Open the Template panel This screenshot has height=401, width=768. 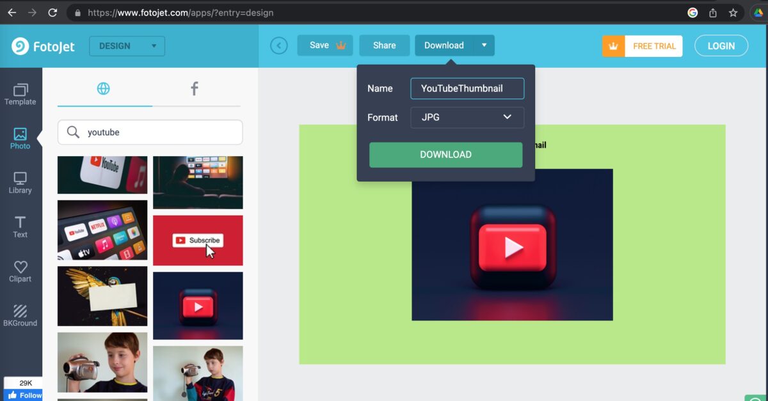click(x=20, y=95)
